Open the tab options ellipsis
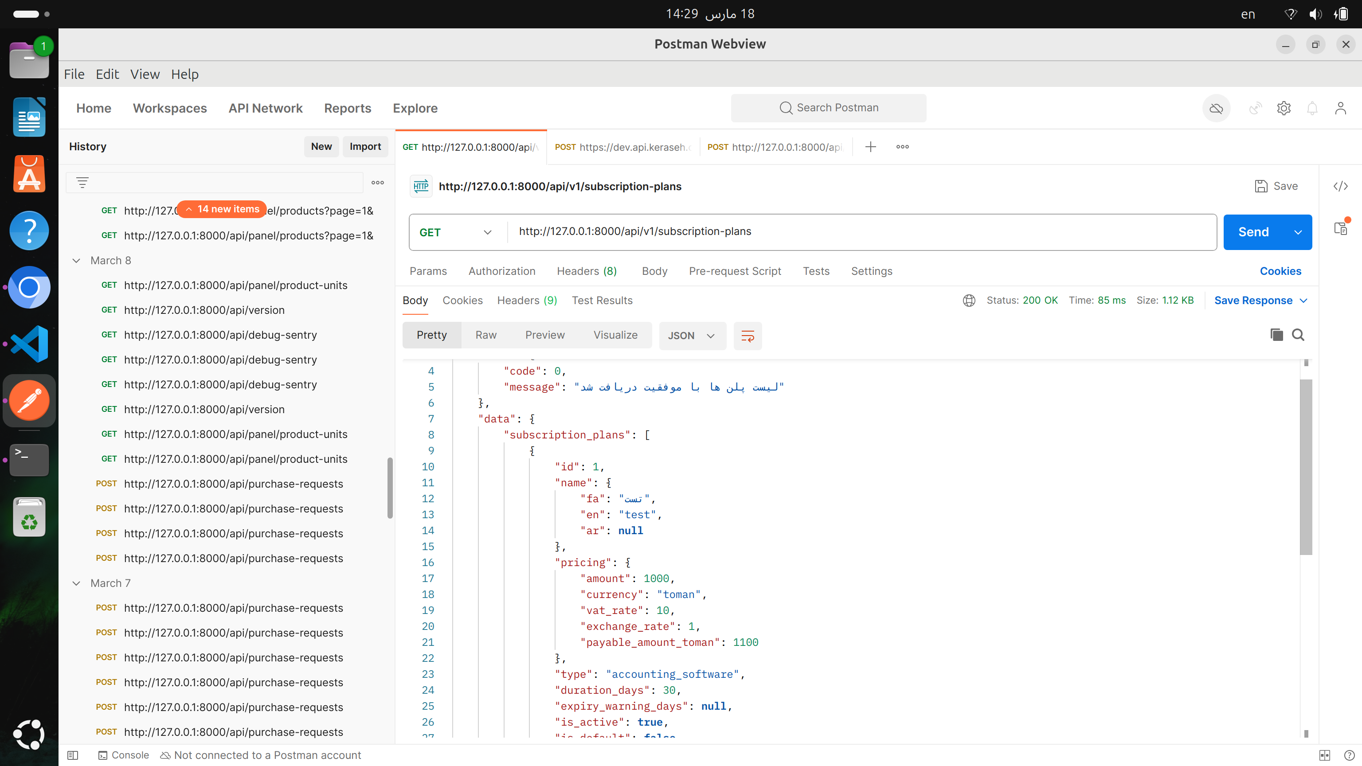This screenshot has width=1362, height=766. [x=903, y=147]
